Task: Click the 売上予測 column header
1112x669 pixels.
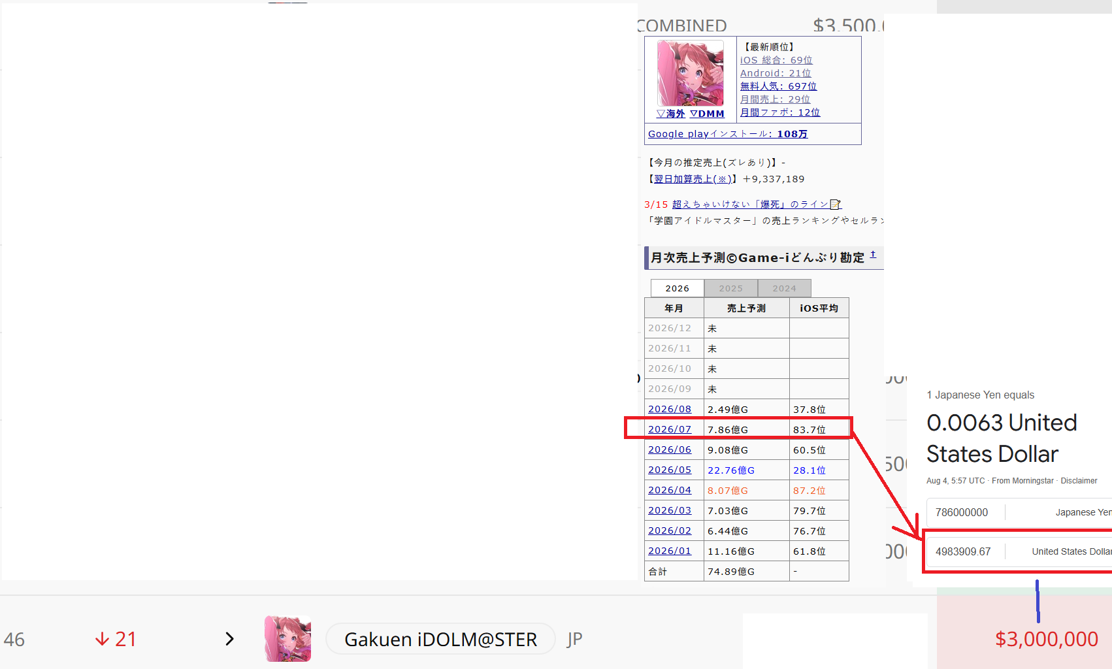Action: [x=747, y=308]
